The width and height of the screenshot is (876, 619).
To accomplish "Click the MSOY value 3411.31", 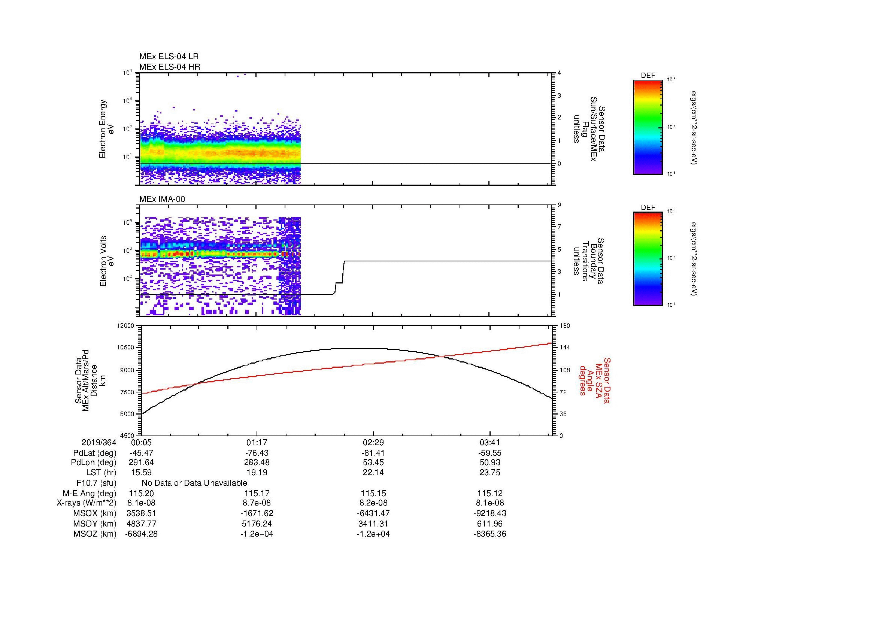I will [373, 524].
